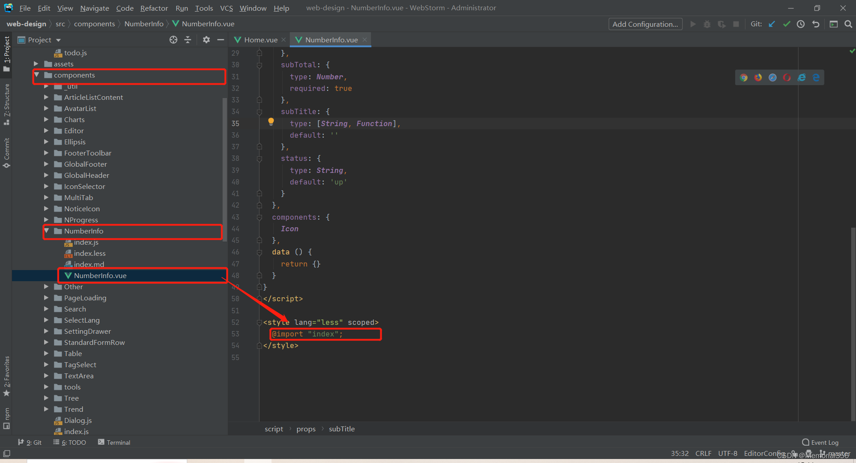
Task: Open in Edge browser icon
Action: 816,78
